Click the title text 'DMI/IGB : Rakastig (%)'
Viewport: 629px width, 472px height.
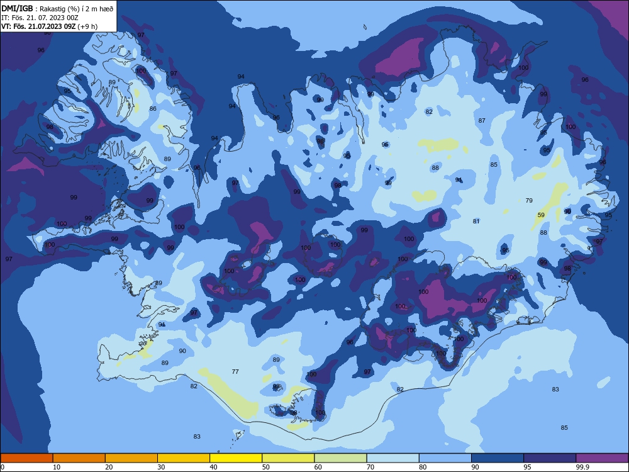click(42, 9)
